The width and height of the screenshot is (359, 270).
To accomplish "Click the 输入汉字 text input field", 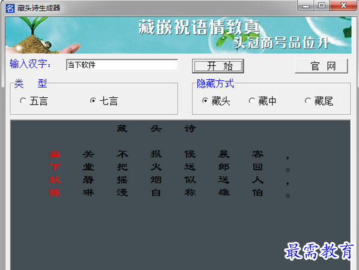I will point(122,65).
